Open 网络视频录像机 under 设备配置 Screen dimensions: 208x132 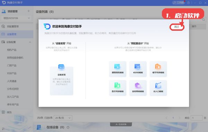[x=15, y=58]
